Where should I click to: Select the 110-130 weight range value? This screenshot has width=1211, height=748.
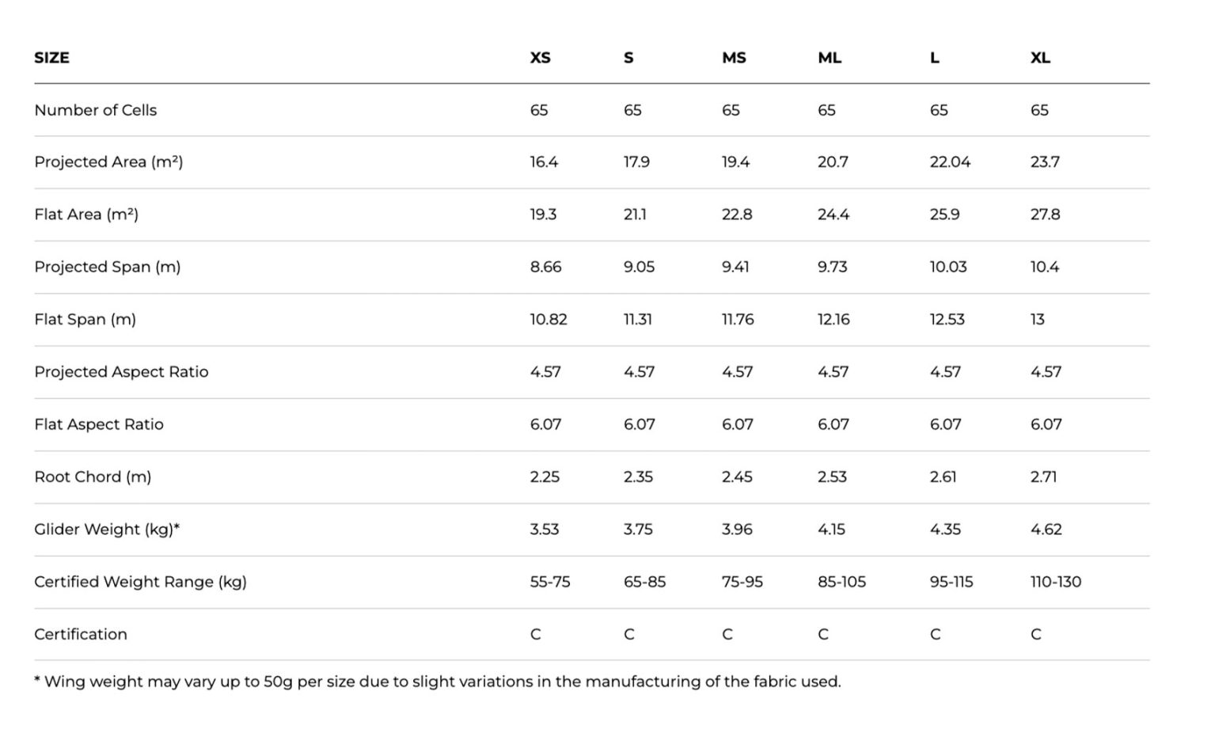(1055, 582)
